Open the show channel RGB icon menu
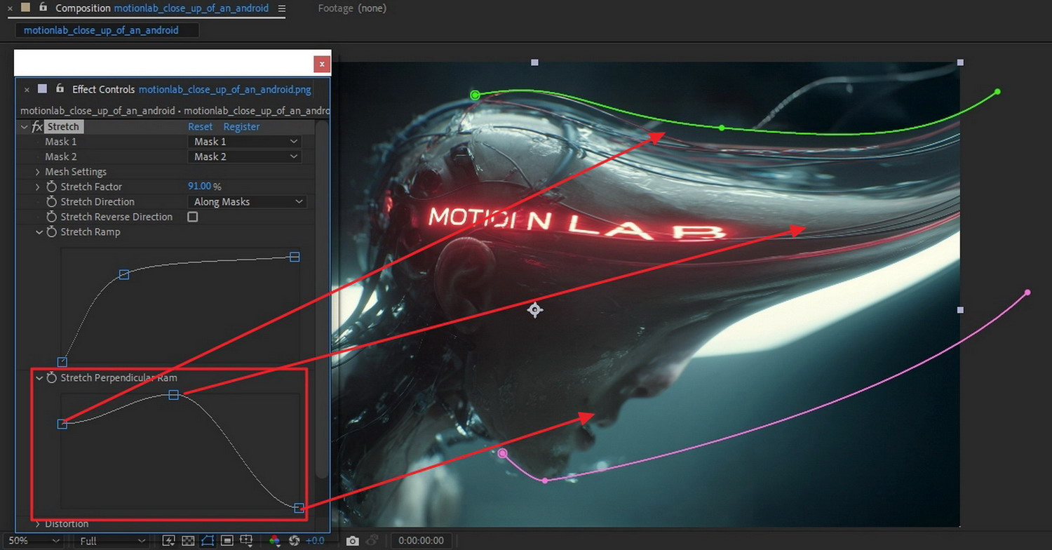Screen dimensions: 1052x550 pos(274,541)
